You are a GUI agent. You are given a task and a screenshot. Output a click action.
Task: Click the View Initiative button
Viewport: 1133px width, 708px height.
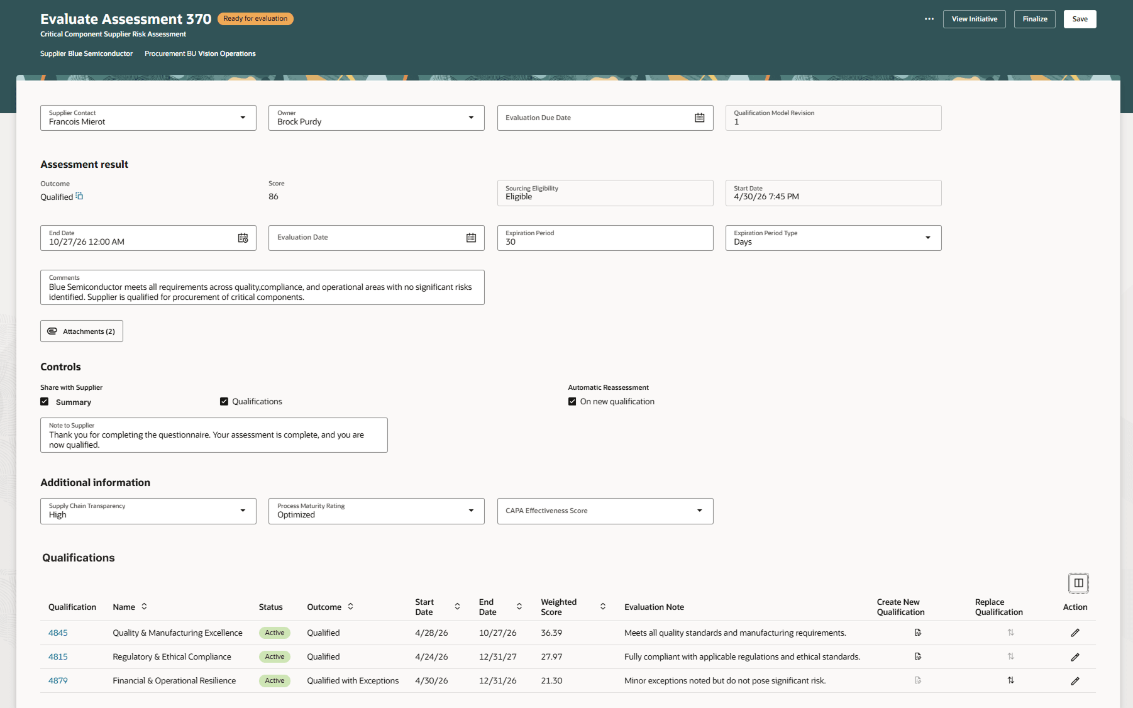[x=974, y=19]
